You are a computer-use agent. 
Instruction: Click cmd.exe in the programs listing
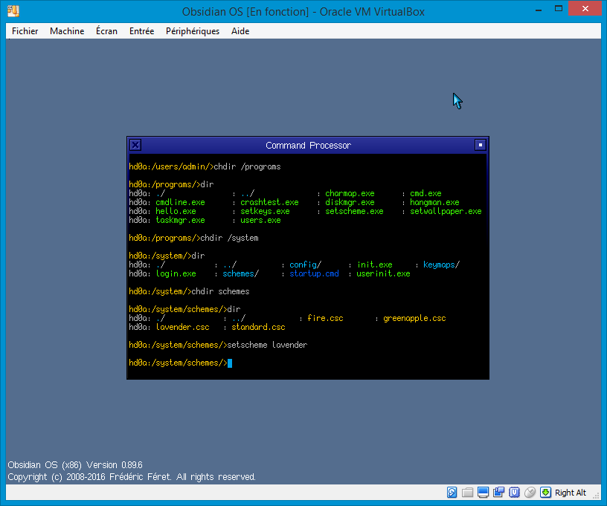[x=425, y=193]
